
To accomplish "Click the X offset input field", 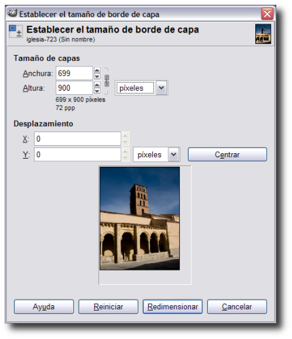I will point(77,138).
